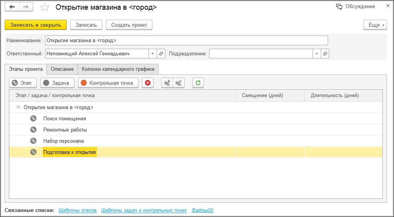The width and height of the screenshot is (394, 217).
Task: Click the expand all tree nodes icon
Action: coord(167,83)
